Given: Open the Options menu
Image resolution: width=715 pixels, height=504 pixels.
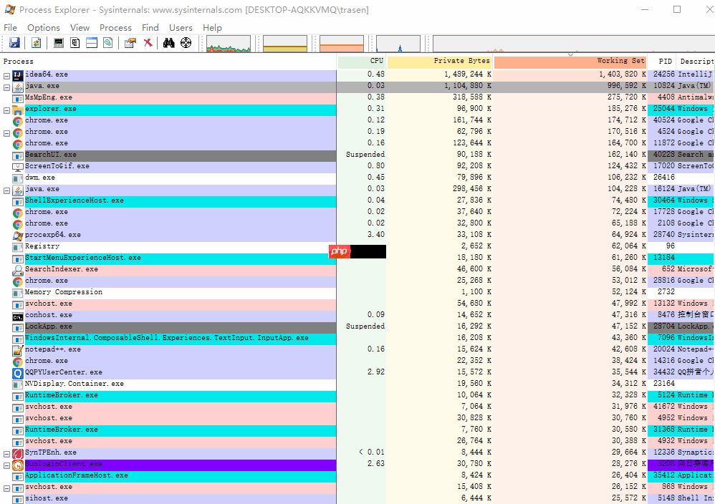Looking at the screenshot, I should [x=44, y=27].
